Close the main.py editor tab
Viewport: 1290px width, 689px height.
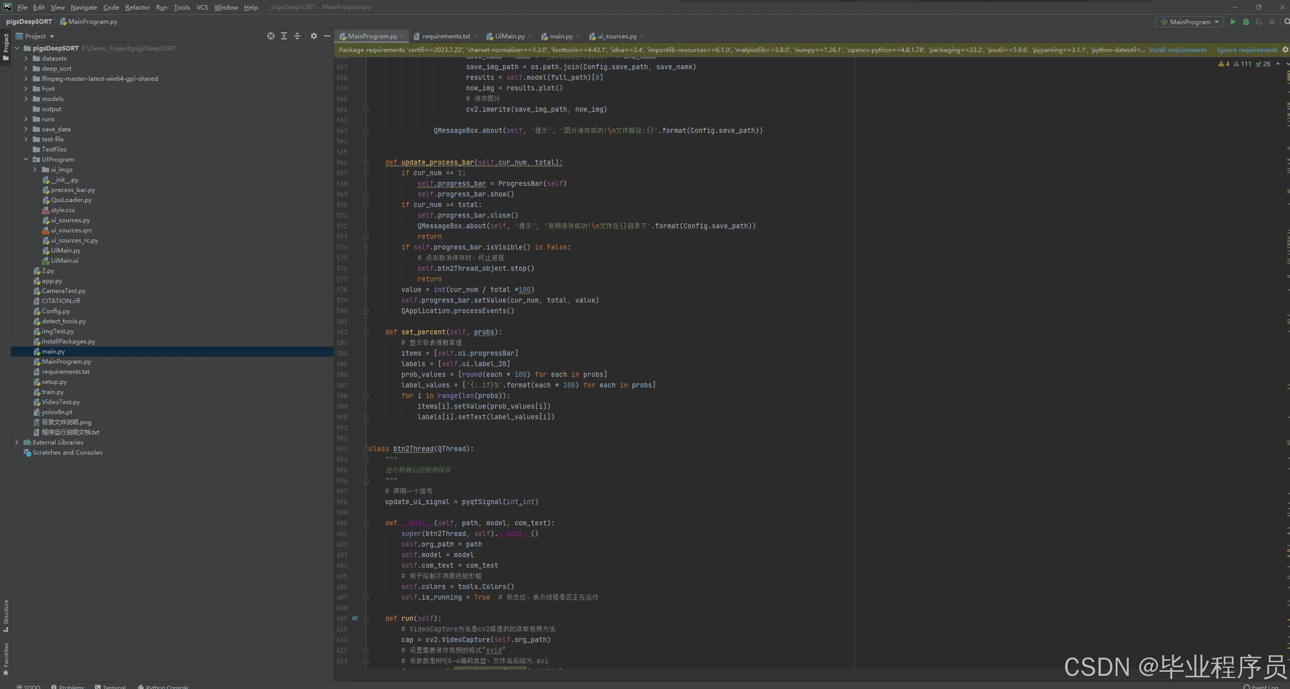tap(578, 36)
